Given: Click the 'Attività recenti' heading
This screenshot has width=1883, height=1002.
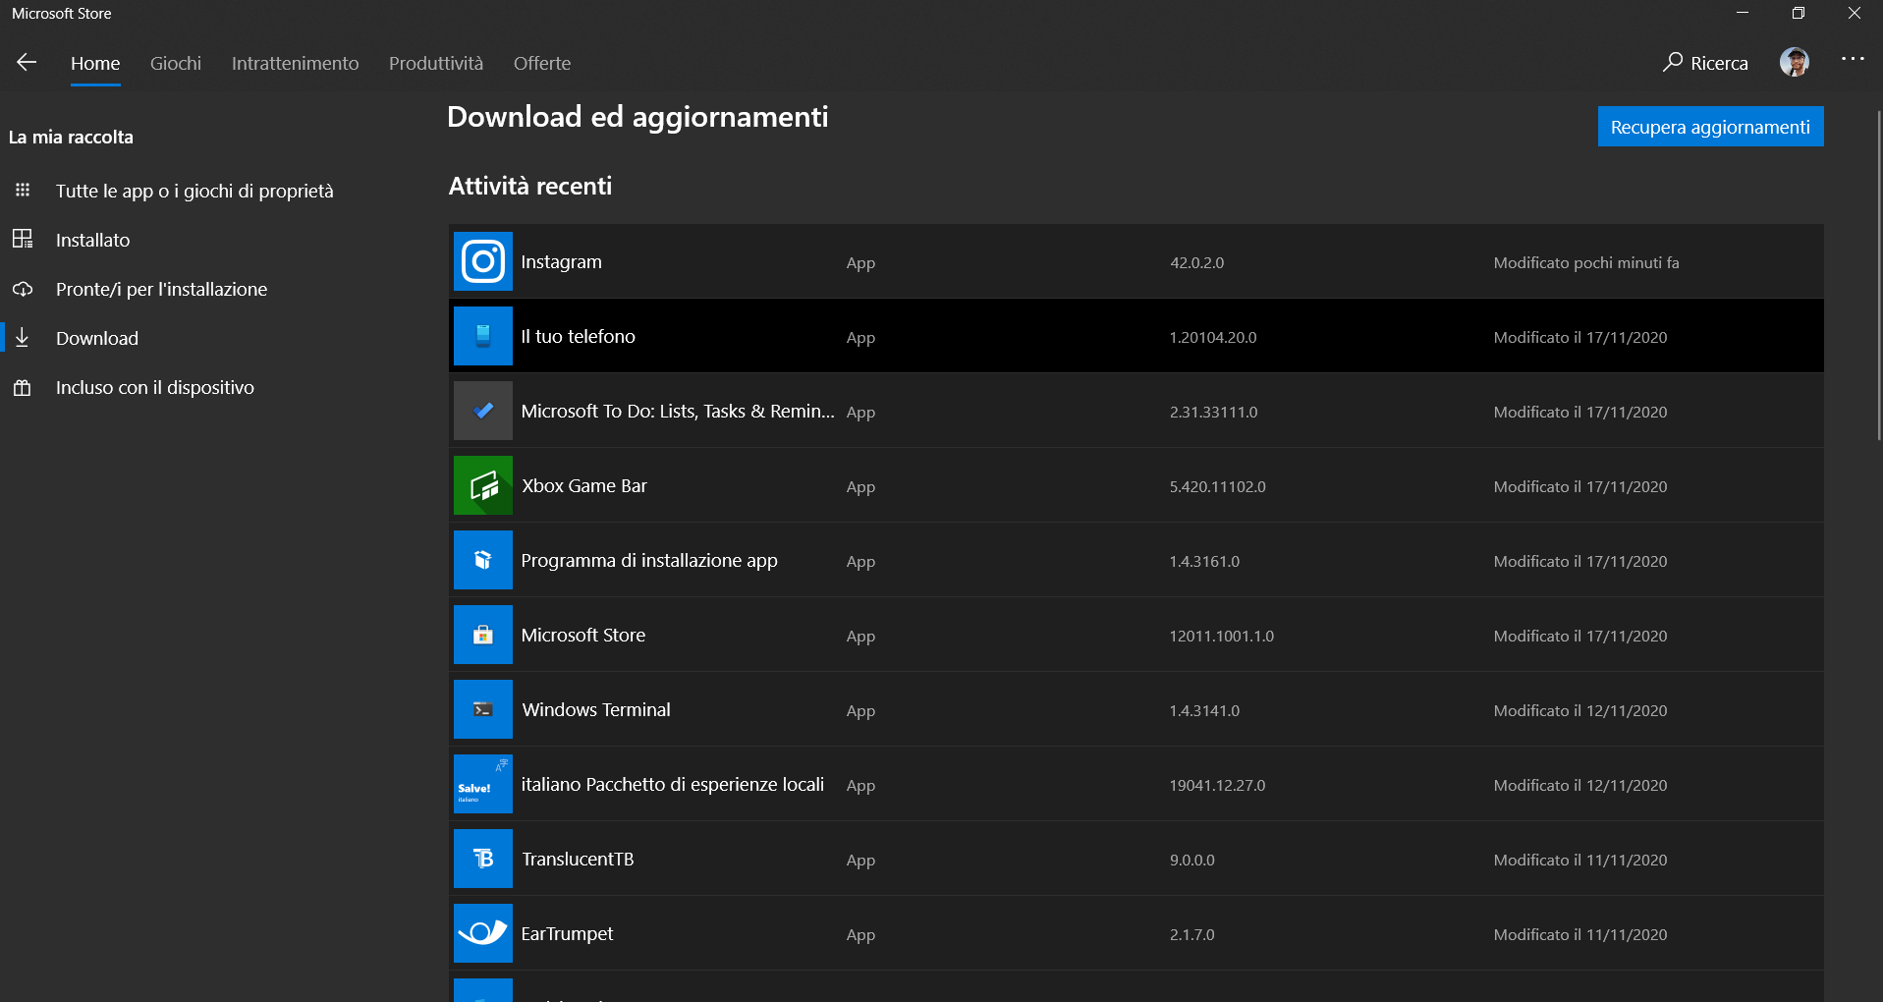Looking at the screenshot, I should (x=530, y=186).
